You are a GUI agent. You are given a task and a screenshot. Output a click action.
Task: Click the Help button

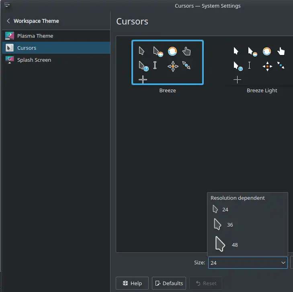tap(132, 283)
